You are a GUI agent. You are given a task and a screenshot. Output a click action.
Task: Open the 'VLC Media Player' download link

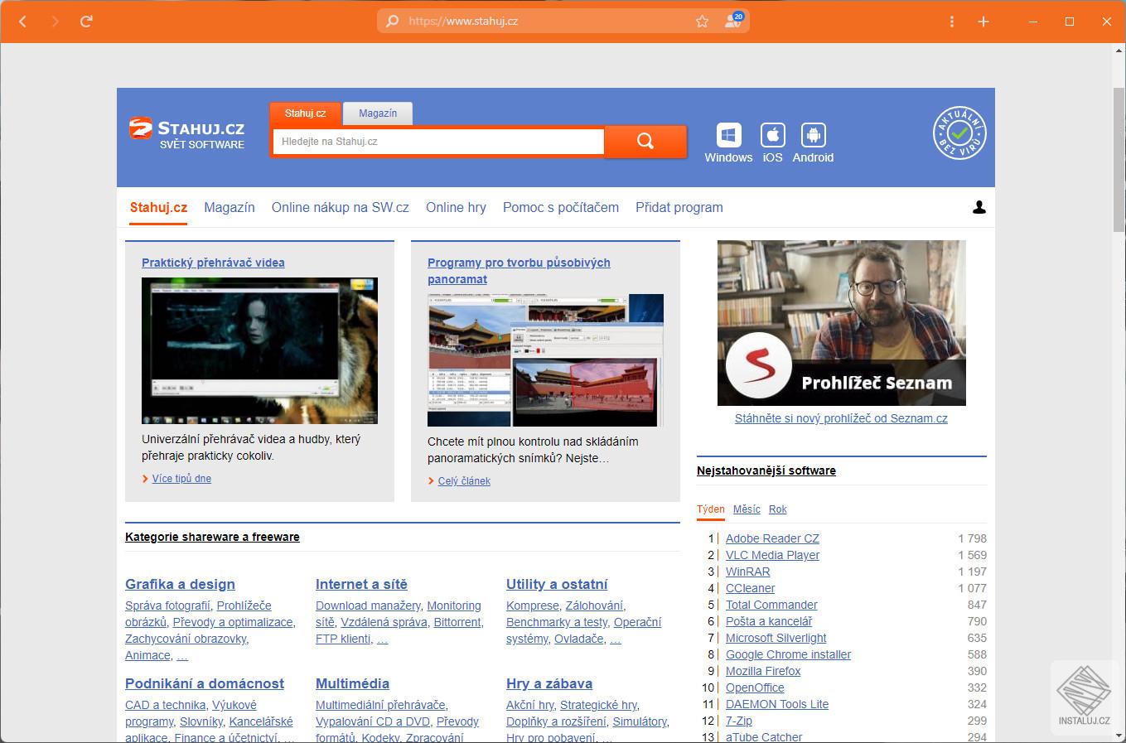tap(772, 555)
